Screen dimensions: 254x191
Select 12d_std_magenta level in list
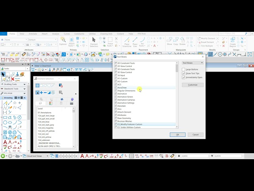[46, 128]
